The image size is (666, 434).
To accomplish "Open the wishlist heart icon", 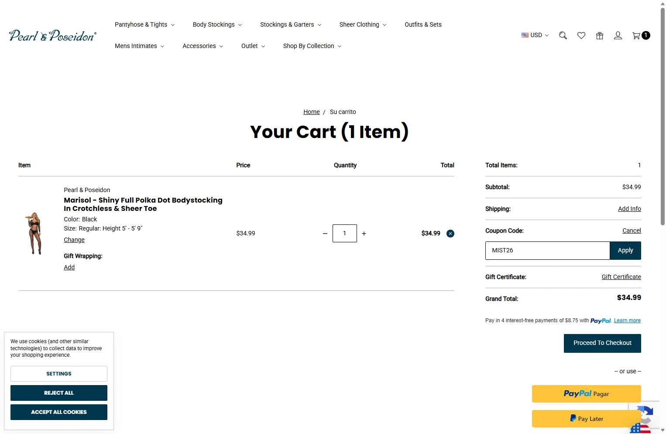I will click(x=581, y=35).
